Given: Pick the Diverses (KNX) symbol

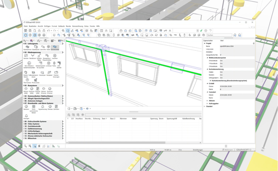Looking at the screenshot, I should coord(38,89).
